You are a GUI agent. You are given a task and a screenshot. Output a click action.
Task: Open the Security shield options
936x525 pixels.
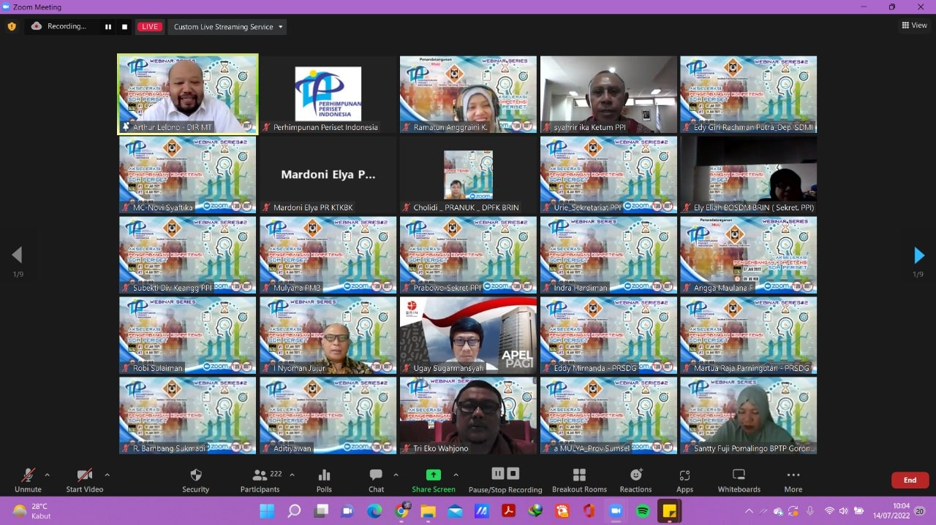pos(195,475)
